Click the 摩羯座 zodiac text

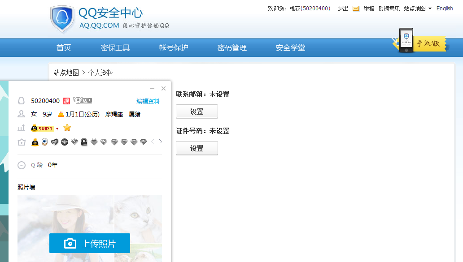coord(114,114)
